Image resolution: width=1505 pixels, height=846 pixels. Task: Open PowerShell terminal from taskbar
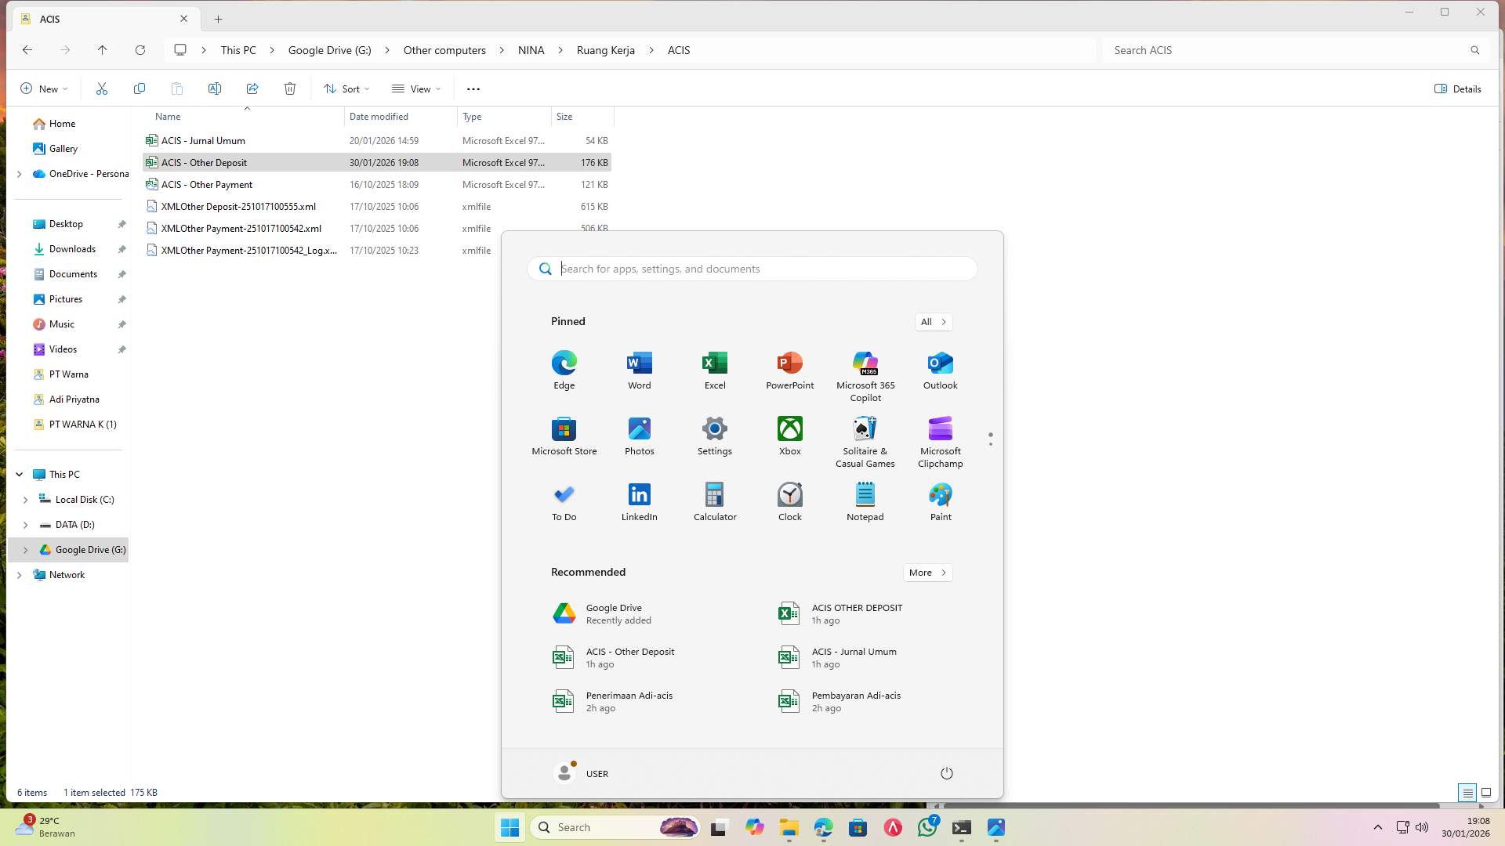tap(961, 827)
